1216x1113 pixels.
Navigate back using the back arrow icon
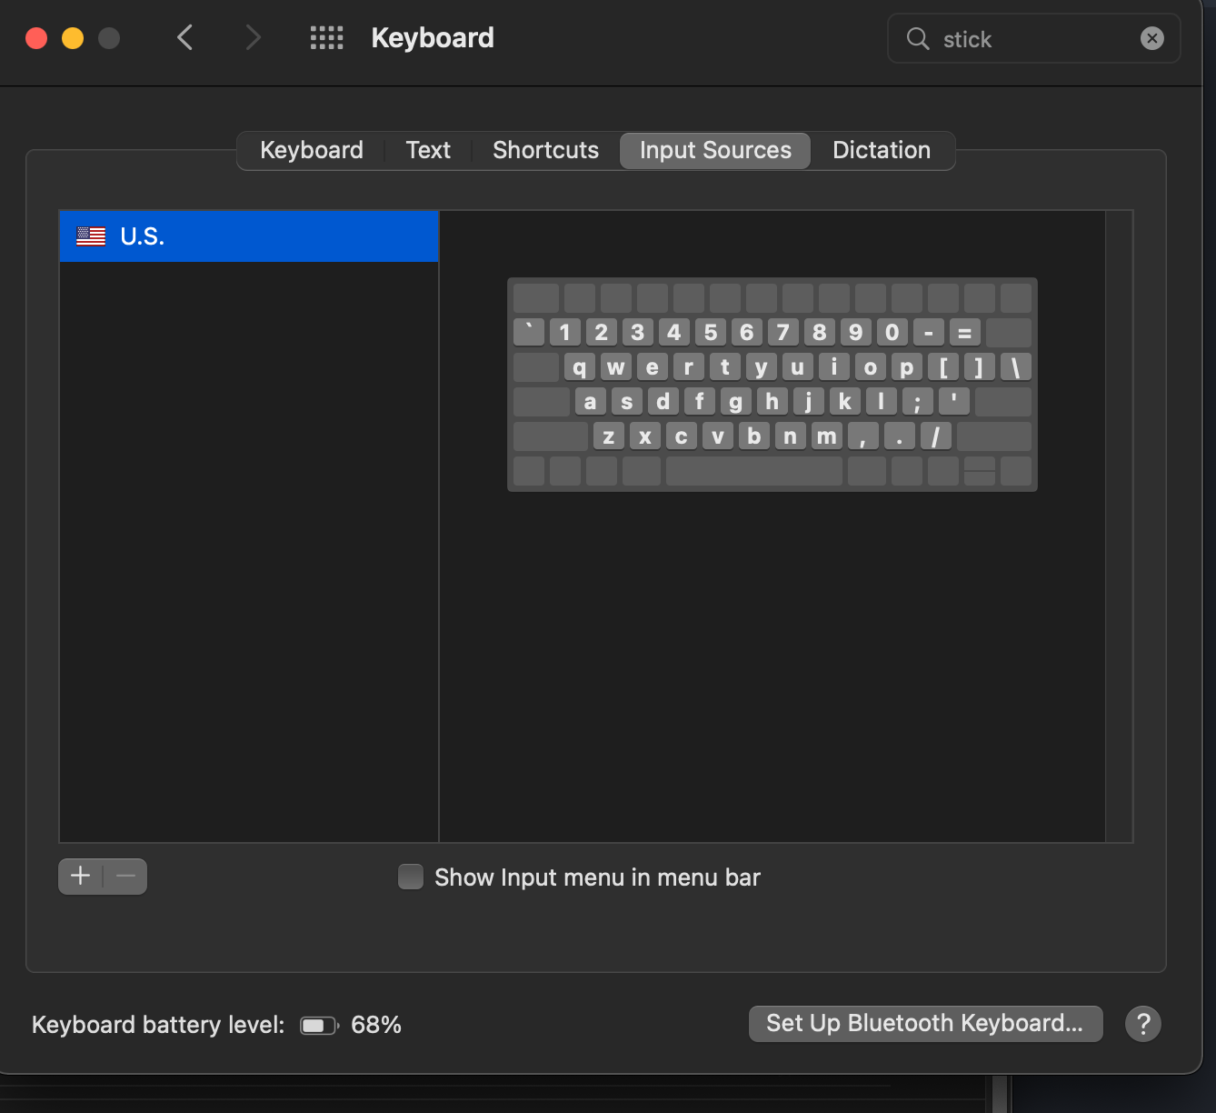tap(184, 37)
